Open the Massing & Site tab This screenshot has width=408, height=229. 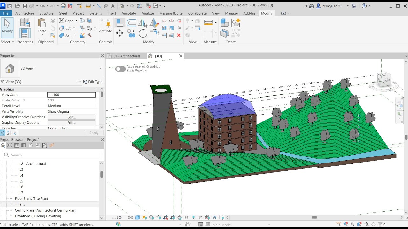point(171,13)
